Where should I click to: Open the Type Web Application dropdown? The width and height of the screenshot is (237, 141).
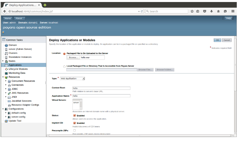pos(72,78)
